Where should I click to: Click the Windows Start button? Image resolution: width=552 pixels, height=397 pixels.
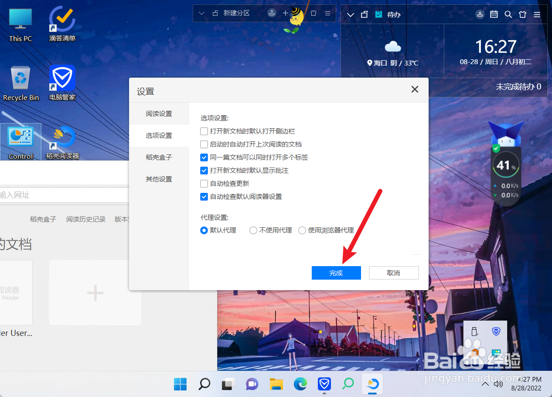coord(180,384)
